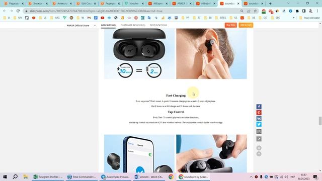Click the Buy Now button

click(230, 25)
